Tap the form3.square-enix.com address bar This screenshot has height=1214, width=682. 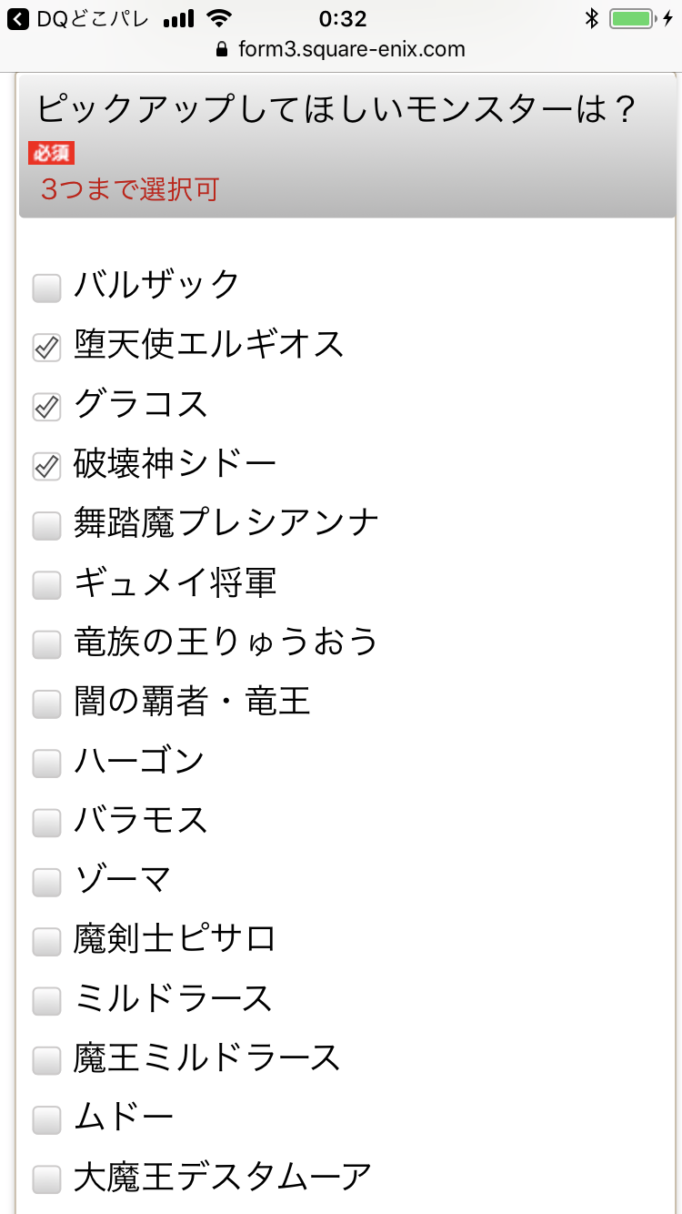click(x=350, y=49)
